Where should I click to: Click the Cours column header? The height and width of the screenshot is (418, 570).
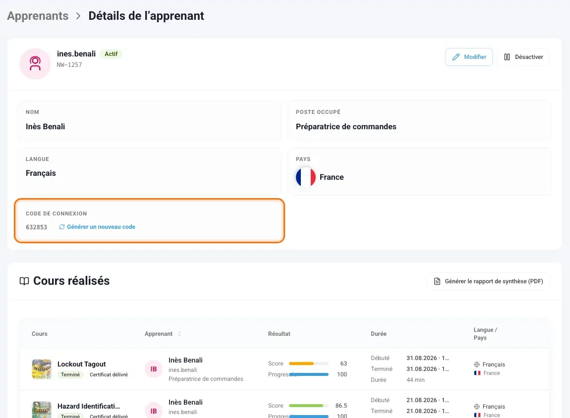coord(39,334)
